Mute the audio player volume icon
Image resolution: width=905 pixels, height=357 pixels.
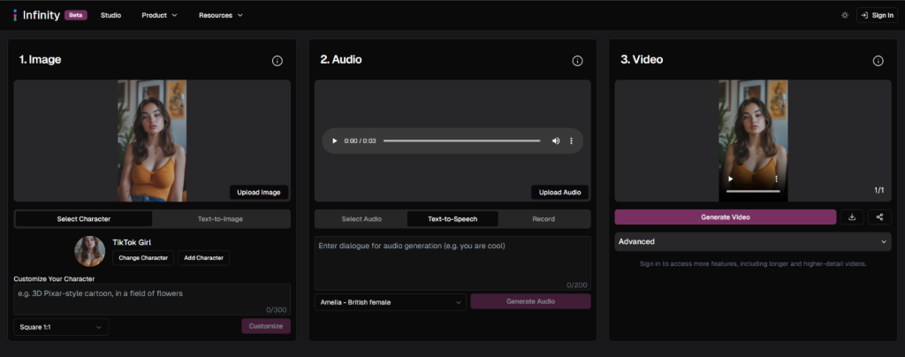coord(556,141)
